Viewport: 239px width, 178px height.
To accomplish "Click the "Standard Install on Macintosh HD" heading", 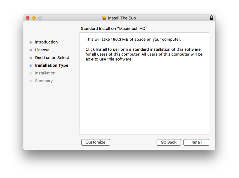I will click(114, 29).
